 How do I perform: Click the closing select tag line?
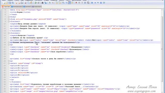[14, 77]
